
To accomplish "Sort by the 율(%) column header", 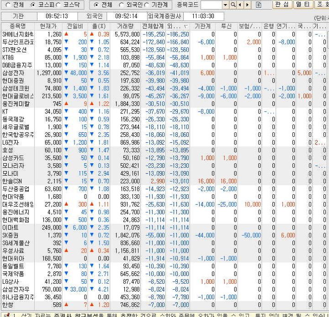I will [99, 26].
